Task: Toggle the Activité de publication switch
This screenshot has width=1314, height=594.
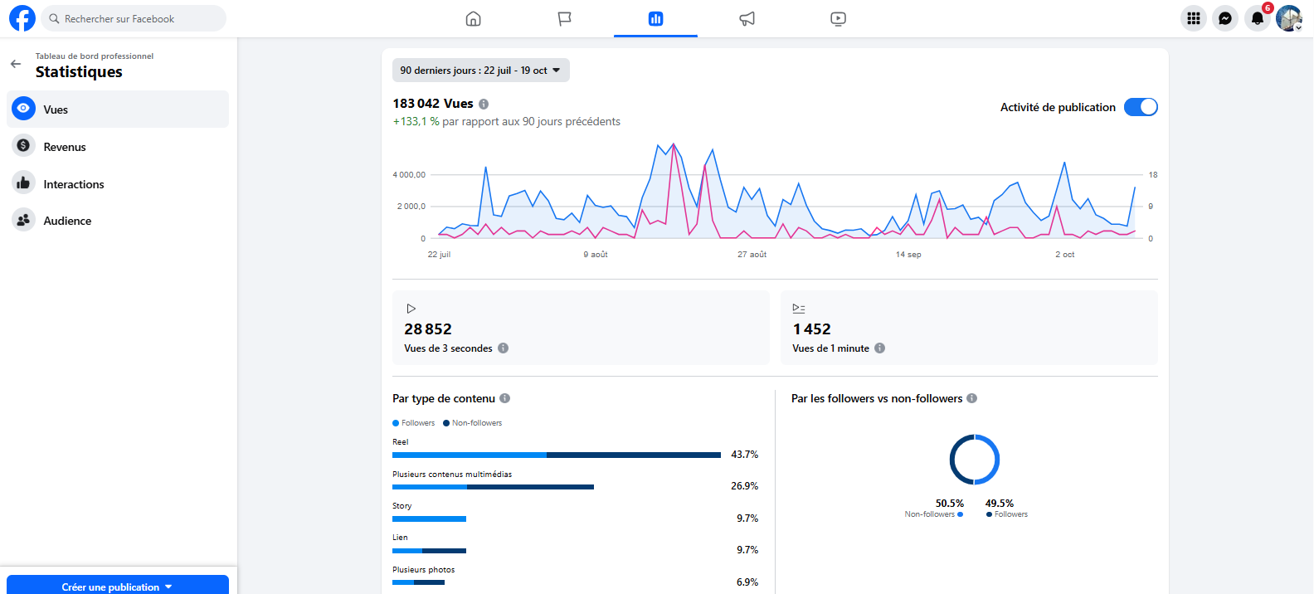Action: pyautogui.click(x=1140, y=107)
